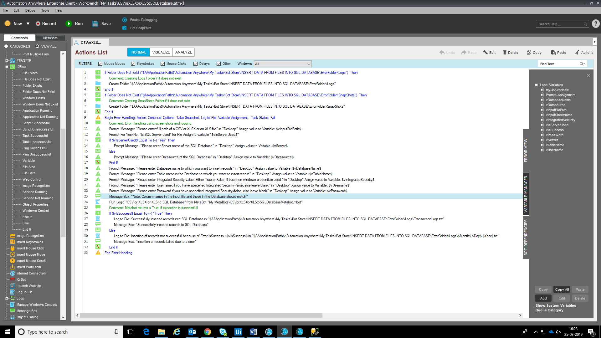601x338 pixels.
Task: Switch to the MetaBots tab
Action: (x=50, y=38)
